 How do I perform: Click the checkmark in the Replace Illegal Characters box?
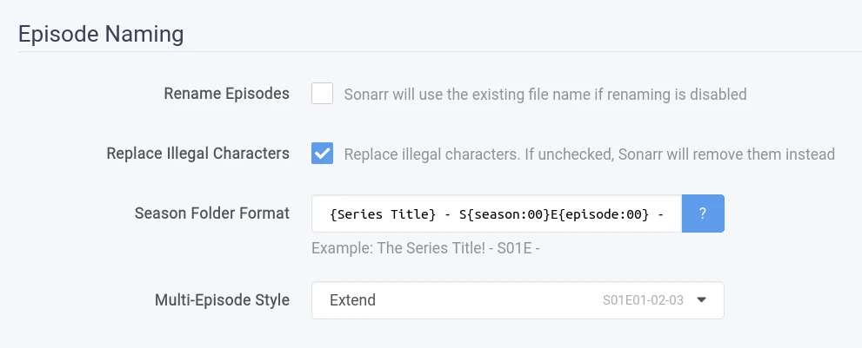pos(323,154)
